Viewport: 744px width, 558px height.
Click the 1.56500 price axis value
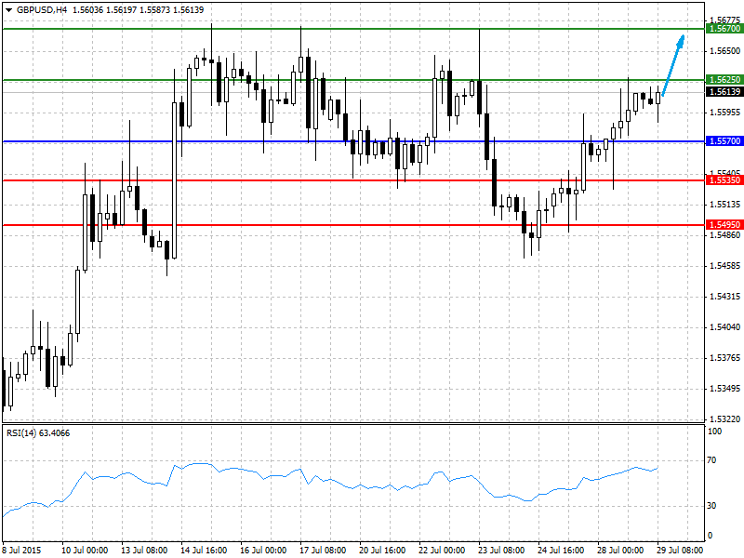[724, 51]
